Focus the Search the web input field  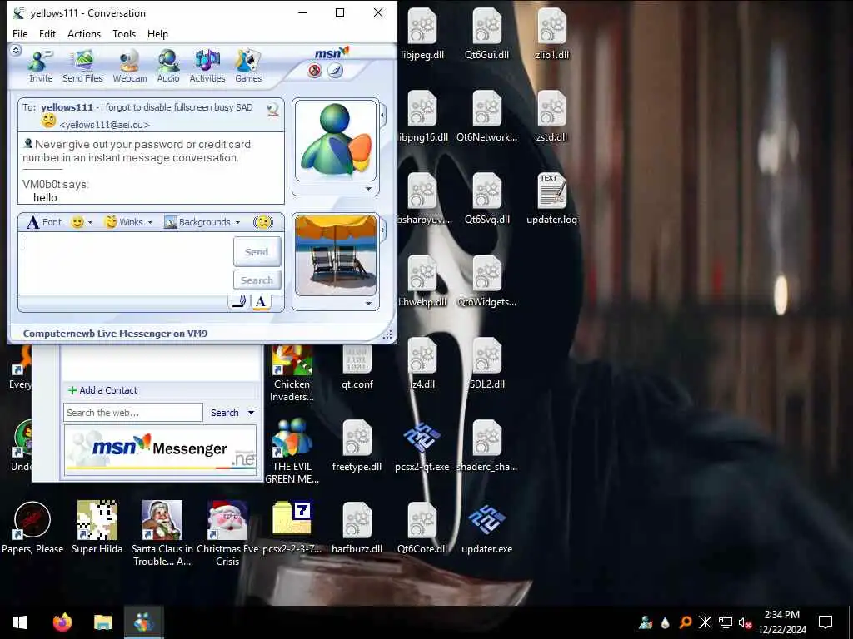click(x=133, y=413)
